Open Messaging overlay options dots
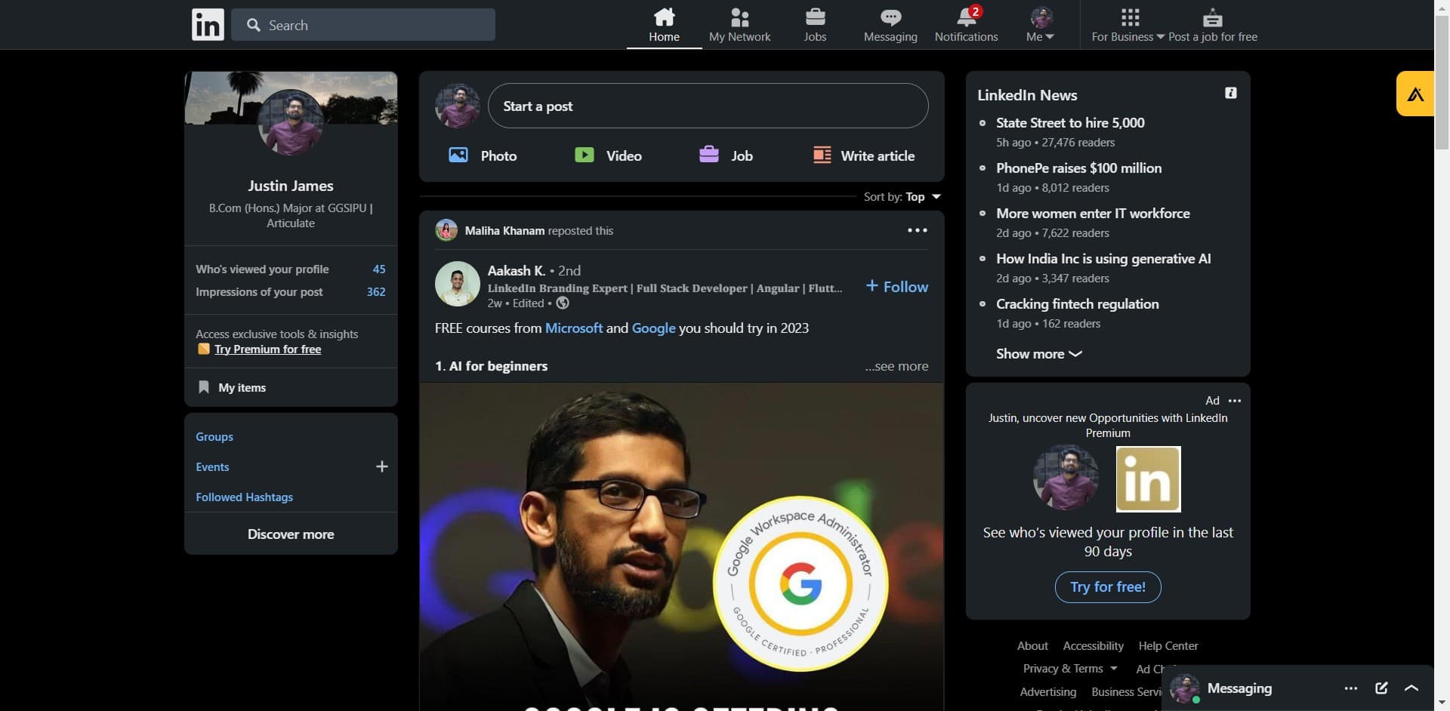This screenshot has height=711, width=1450. coord(1351,688)
